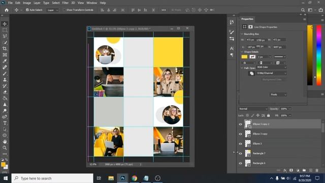This screenshot has height=183, width=325.
Task: Open the Edit menu
Action: tap(18, 3)
